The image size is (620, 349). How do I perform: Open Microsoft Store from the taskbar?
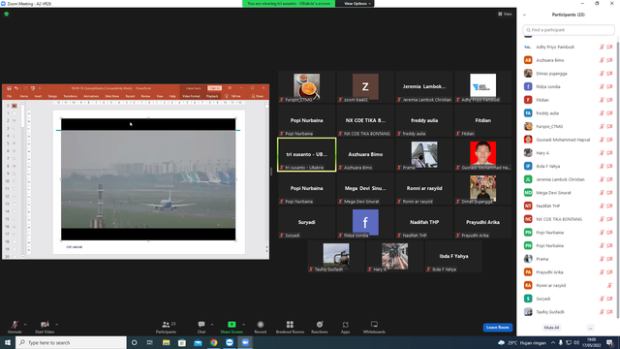click(182, 342)
